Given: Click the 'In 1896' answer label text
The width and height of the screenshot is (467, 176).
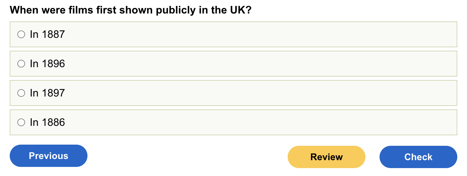Looking at the screenshot, I should [47, 64].
